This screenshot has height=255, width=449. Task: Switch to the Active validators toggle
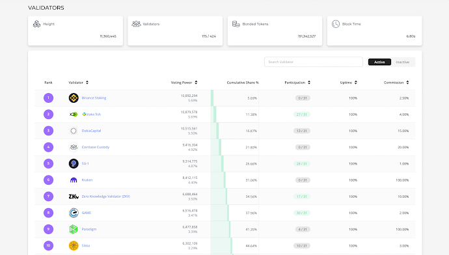click(379, 62)
